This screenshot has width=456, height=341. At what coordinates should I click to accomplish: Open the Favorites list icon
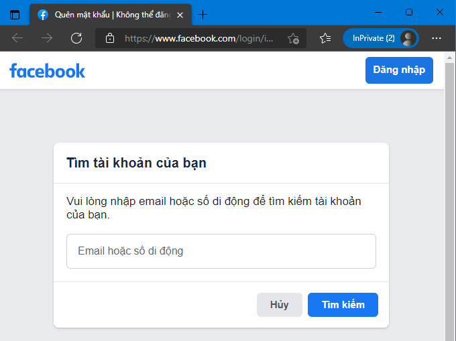(325, 38)
